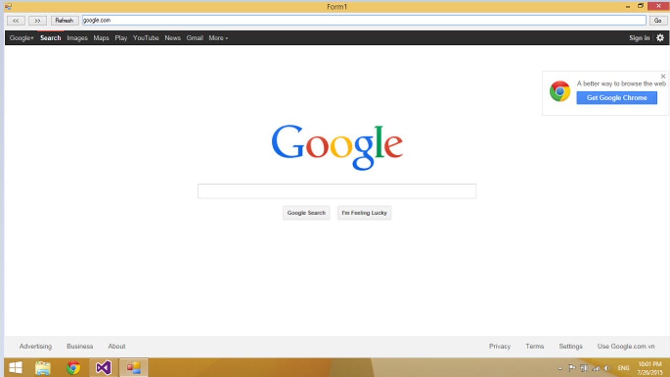Click the "A better way to browse the web" text
This screenshot has height=377, width=670.
tap(621, 84)
